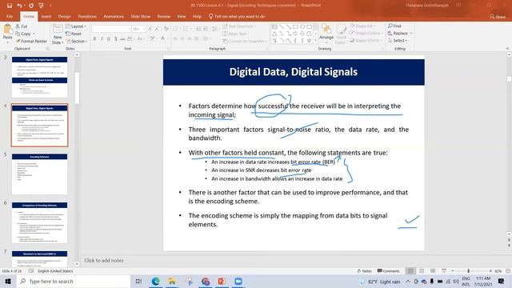Select slide 6 thumbnail
The image size is (512, 288).
(x=39, y=222)
